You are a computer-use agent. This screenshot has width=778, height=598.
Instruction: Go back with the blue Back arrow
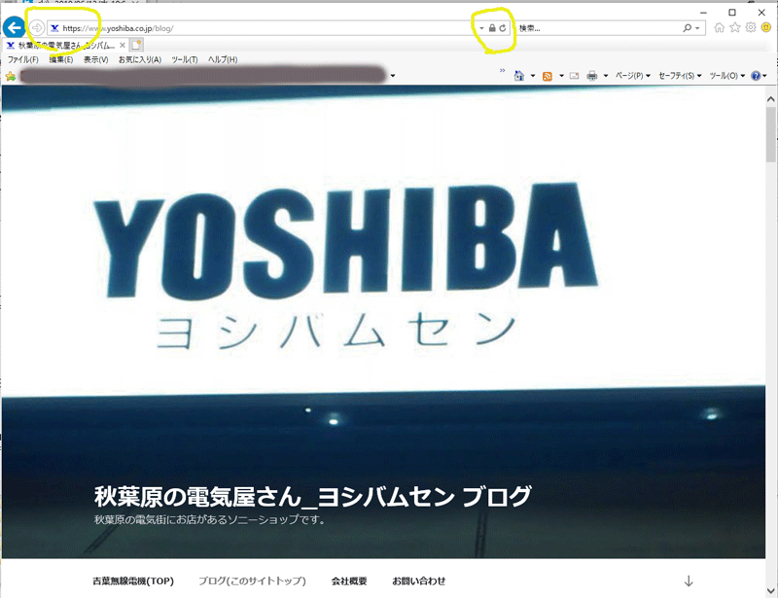(x=15, y=27)
